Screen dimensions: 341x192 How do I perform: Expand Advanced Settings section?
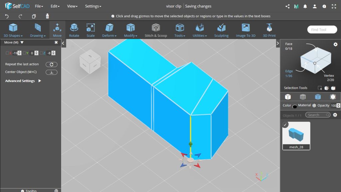[x=23, y=81]
